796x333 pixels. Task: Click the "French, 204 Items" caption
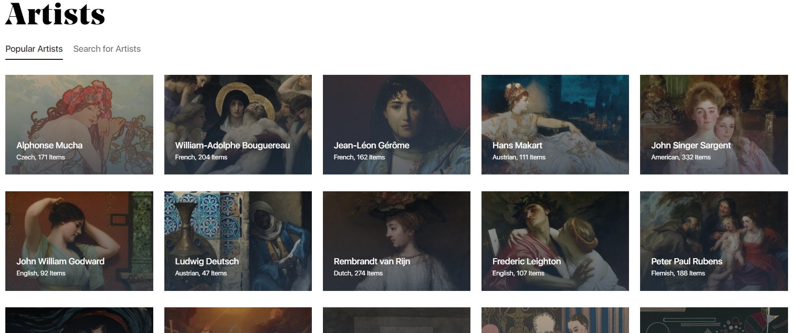click(201, 157)
